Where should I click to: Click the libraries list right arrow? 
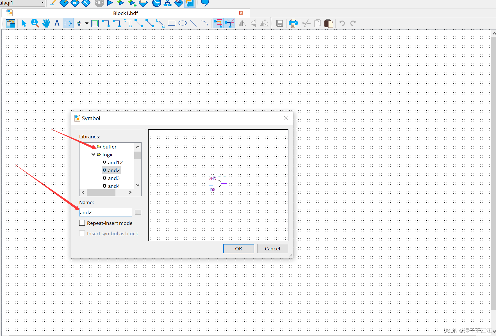pyautogui.click(x=130, y=192)
